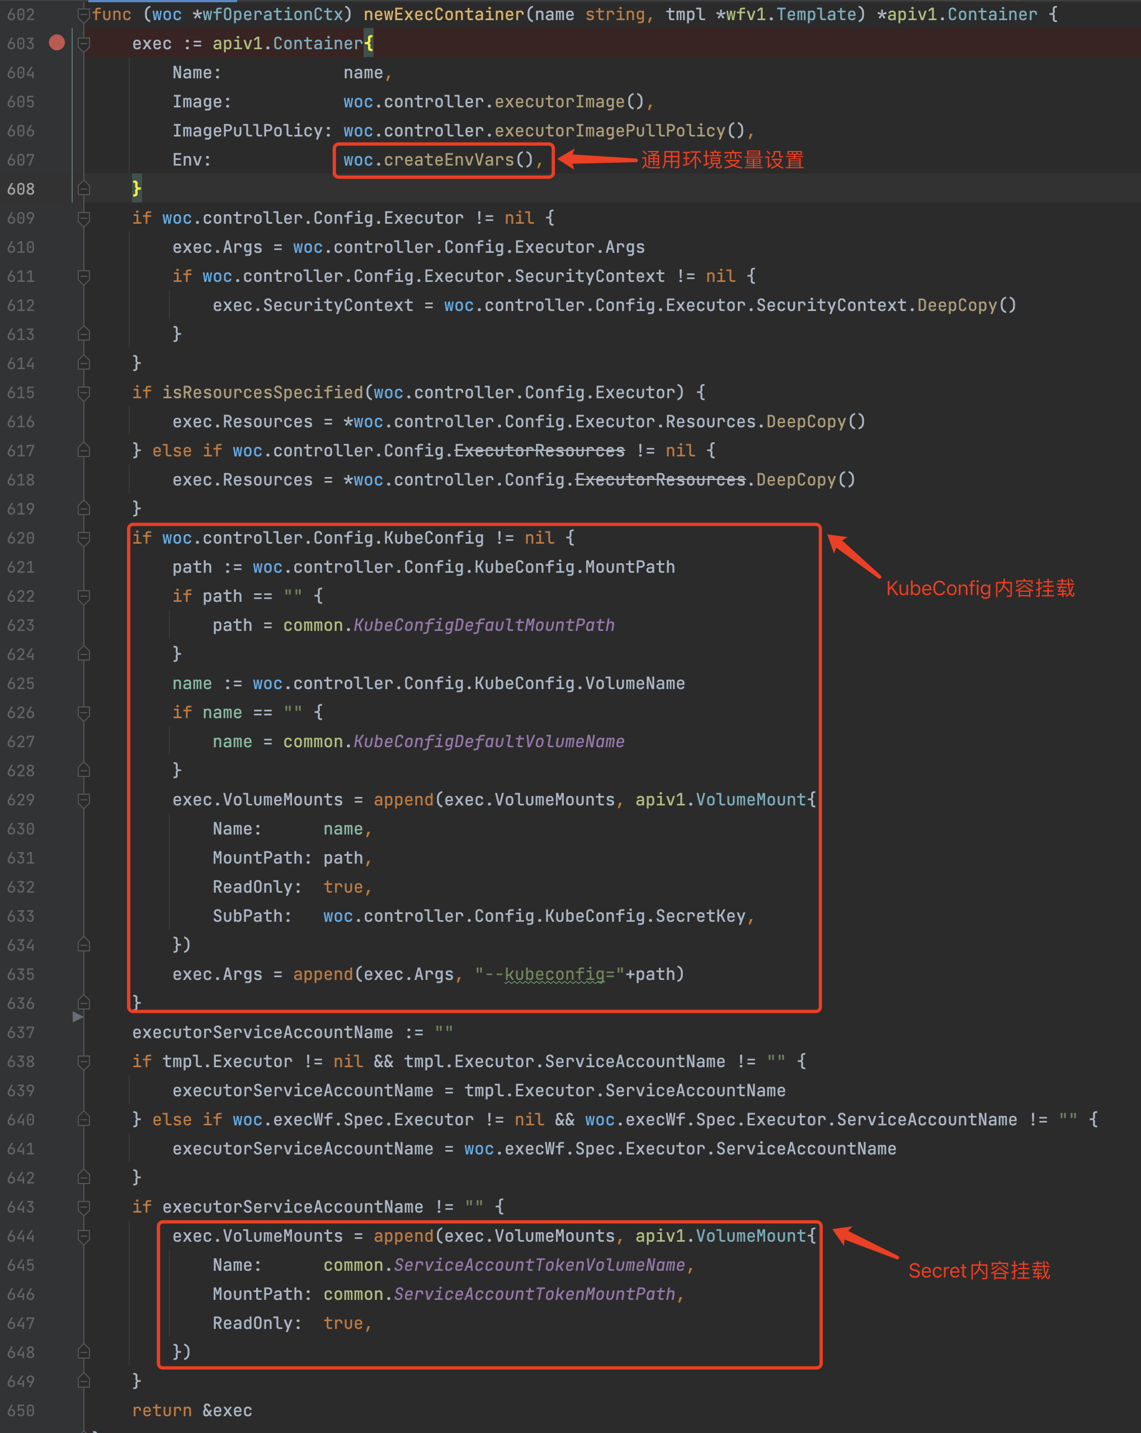Select line number 608 in the gutter
The width and height of the screenshot is (1141, 1433).
pos(21,190)
